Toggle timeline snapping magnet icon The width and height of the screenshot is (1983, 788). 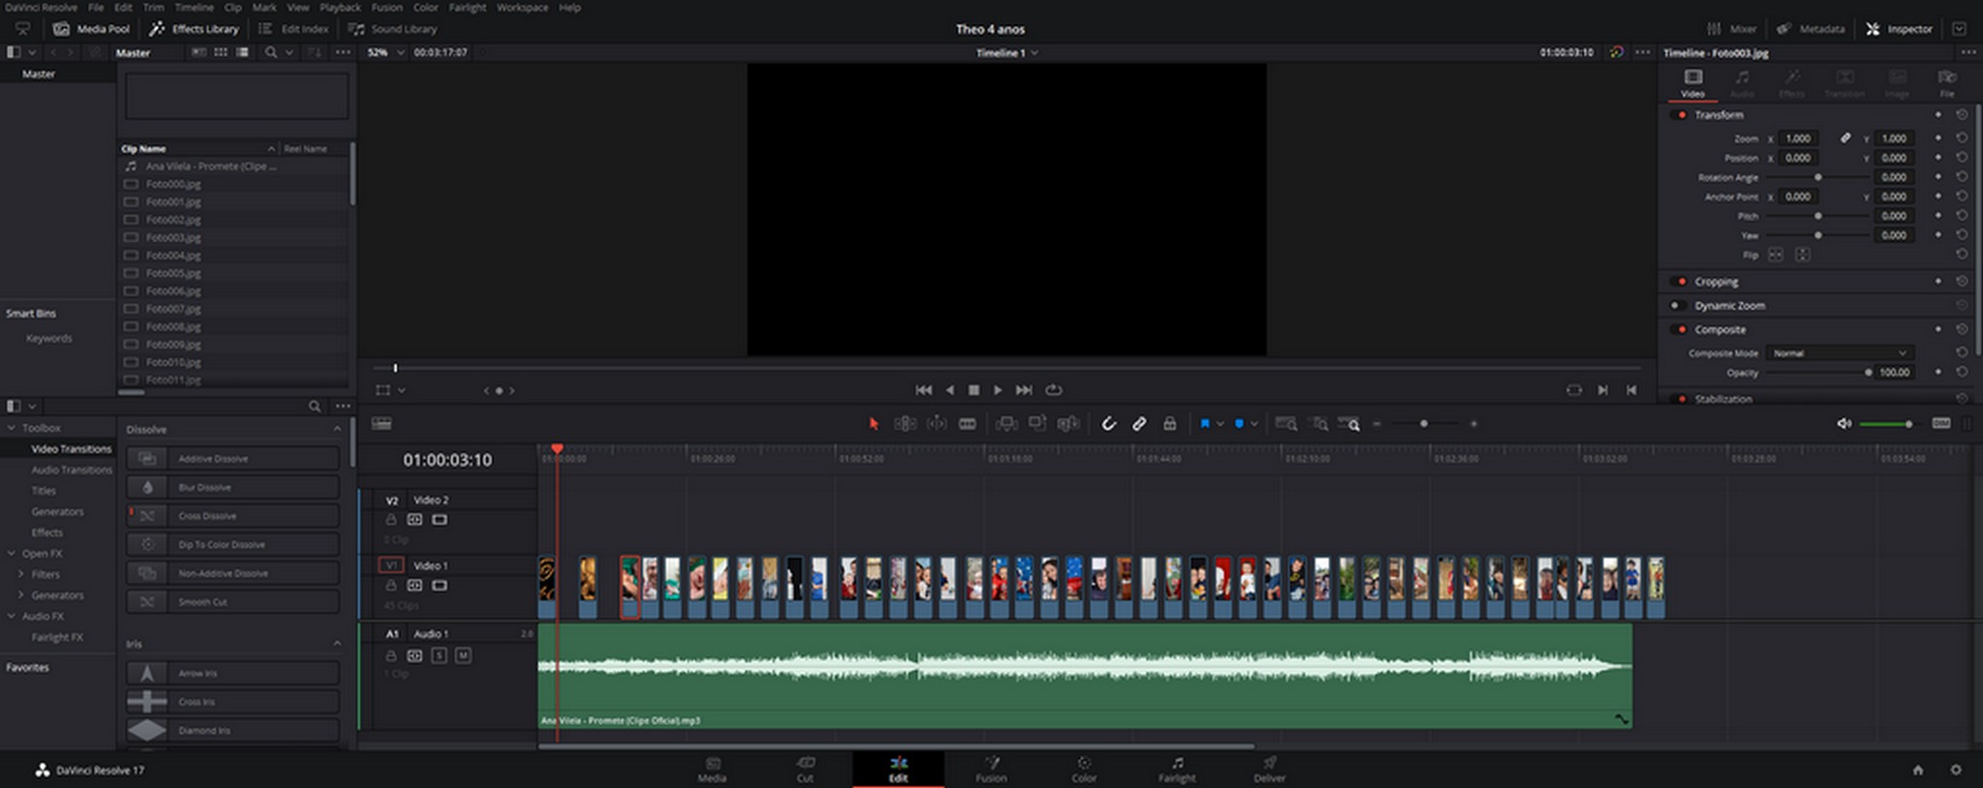pos(1109,424)
